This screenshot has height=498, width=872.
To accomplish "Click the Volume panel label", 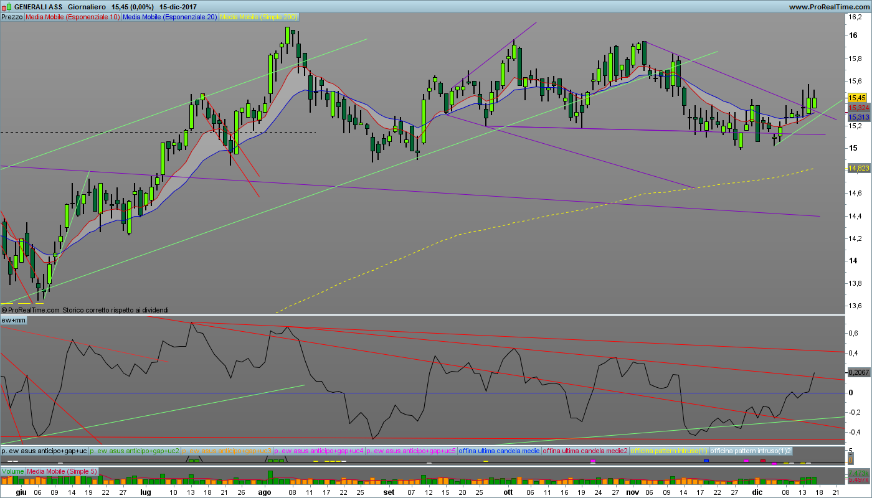I will coord(12,471).
